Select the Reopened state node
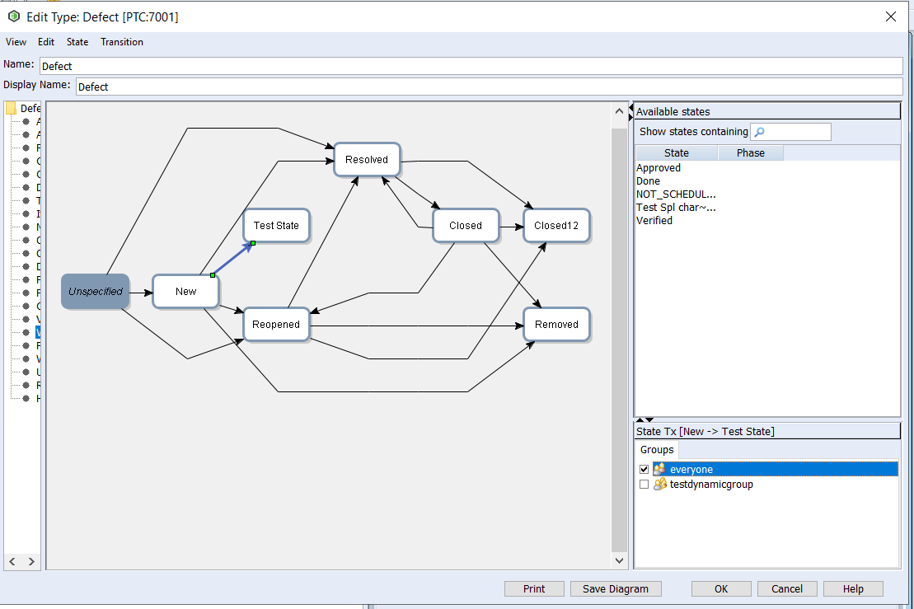914x609 pixels. click(x=276, y=324)
